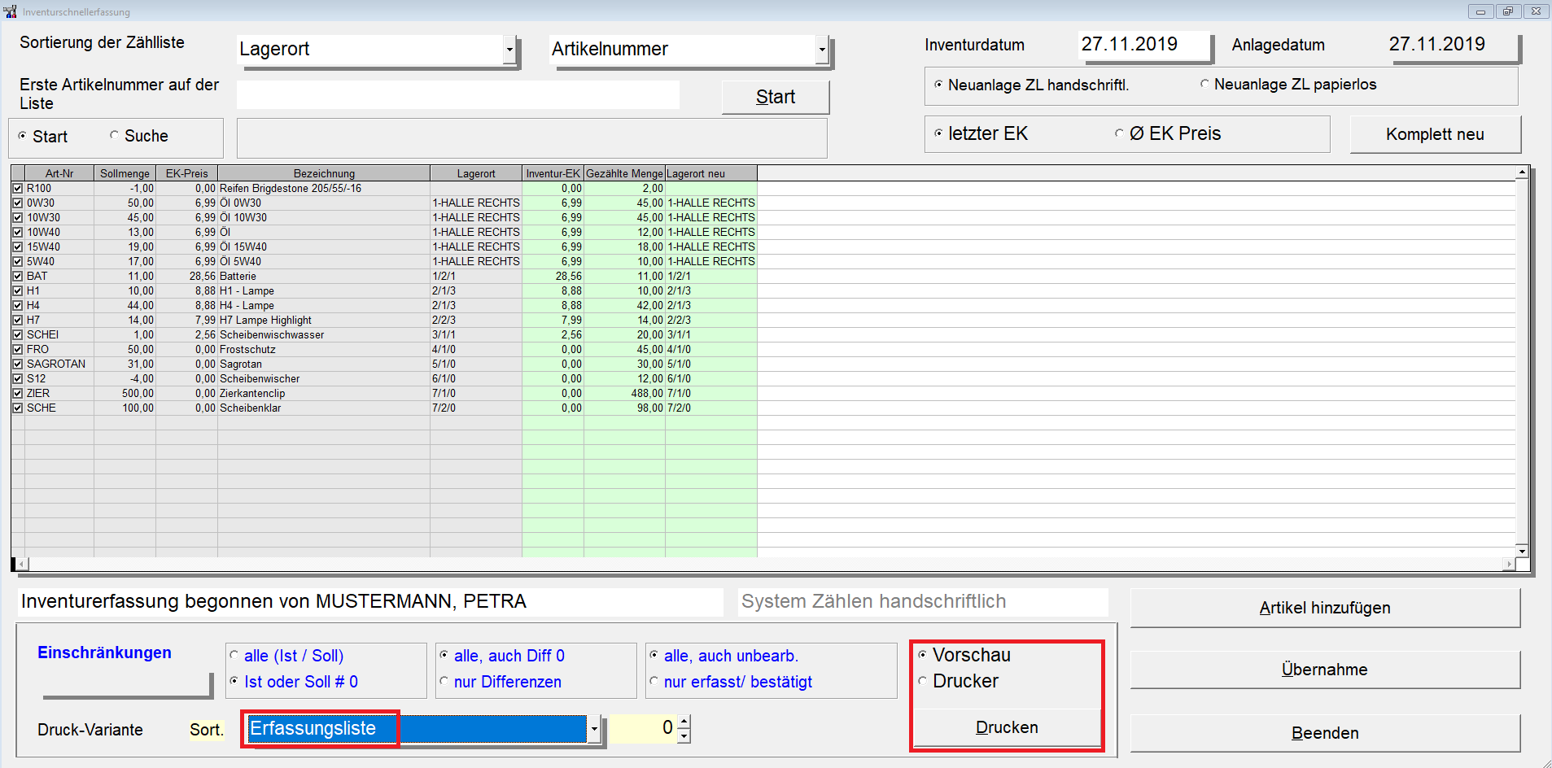Screen dimensions: 1552x768
Task: Decrease the Sort. number spinner value
Action: pos(684,735)
